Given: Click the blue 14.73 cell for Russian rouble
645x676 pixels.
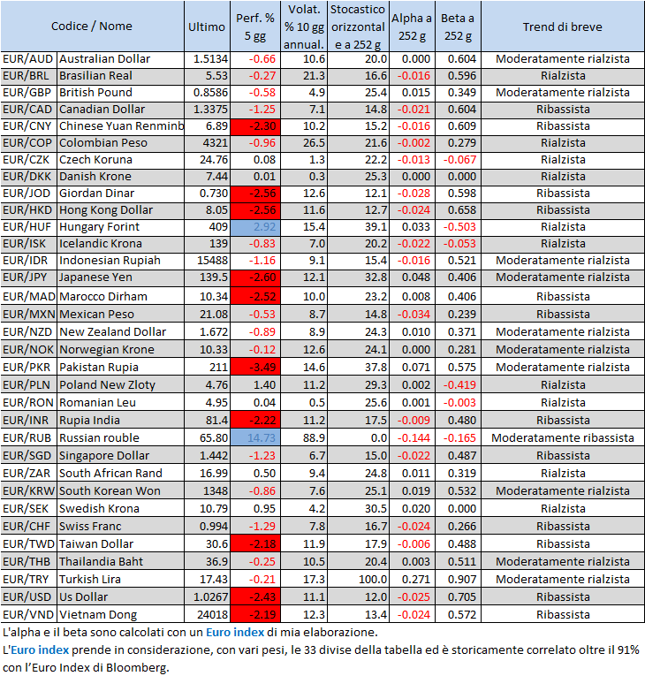Looking at the screenshot, I should [255, 438].
